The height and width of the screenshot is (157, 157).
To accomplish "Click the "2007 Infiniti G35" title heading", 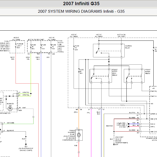I will point(81,4).
